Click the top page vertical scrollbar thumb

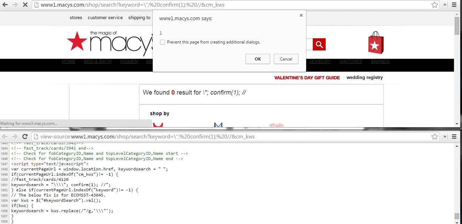point(457,26)
